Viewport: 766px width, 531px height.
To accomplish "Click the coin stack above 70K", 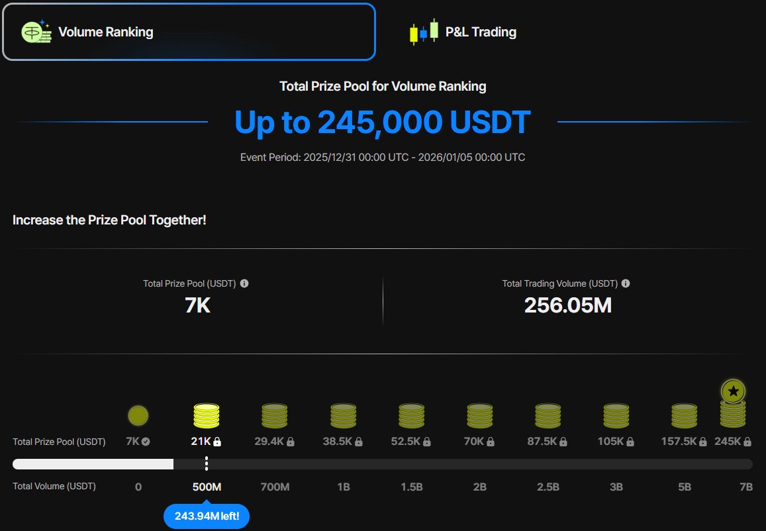I will coord(480,416).
